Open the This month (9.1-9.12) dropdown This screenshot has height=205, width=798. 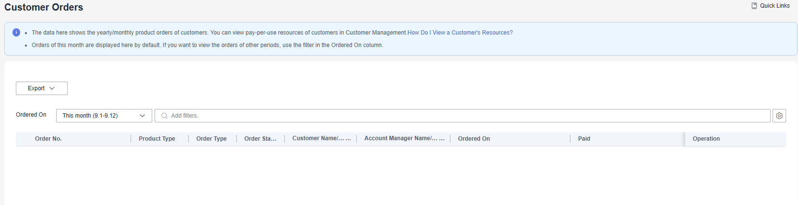(104, 116)
